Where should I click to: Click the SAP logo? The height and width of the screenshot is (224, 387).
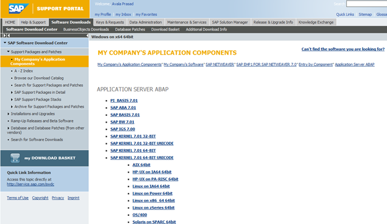coord(19,9)
